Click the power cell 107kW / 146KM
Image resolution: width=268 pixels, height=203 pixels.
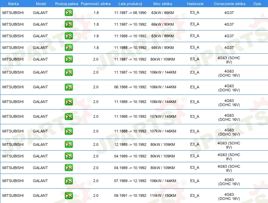pos(163,131)
